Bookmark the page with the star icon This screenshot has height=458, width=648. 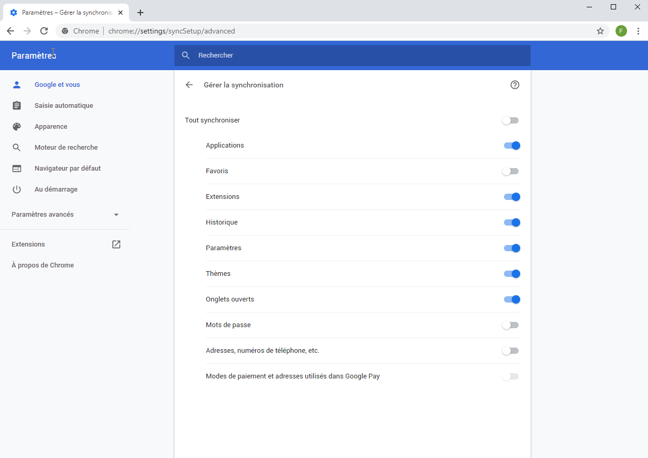tap(600, 31)
